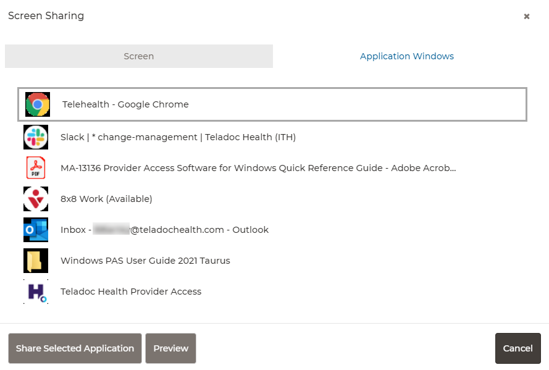Click the Teladoc Health Provider Access icon
549x370 pixels.
(36, 292)
